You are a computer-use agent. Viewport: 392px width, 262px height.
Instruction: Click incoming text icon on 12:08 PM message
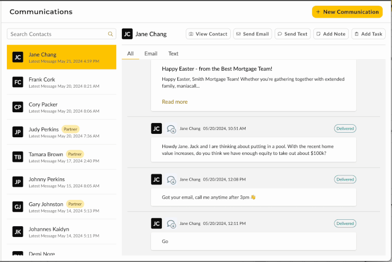click(x=171, y=179)
